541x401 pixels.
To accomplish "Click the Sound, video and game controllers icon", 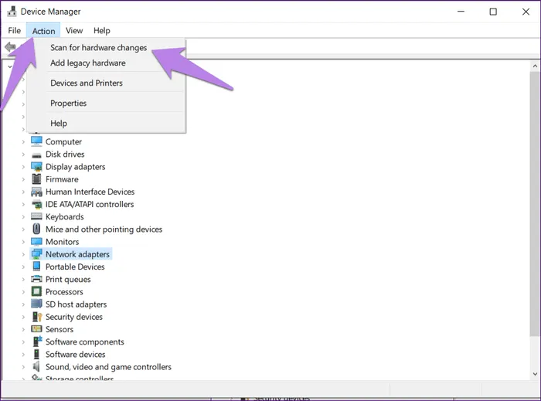I will tap(36, 367).
